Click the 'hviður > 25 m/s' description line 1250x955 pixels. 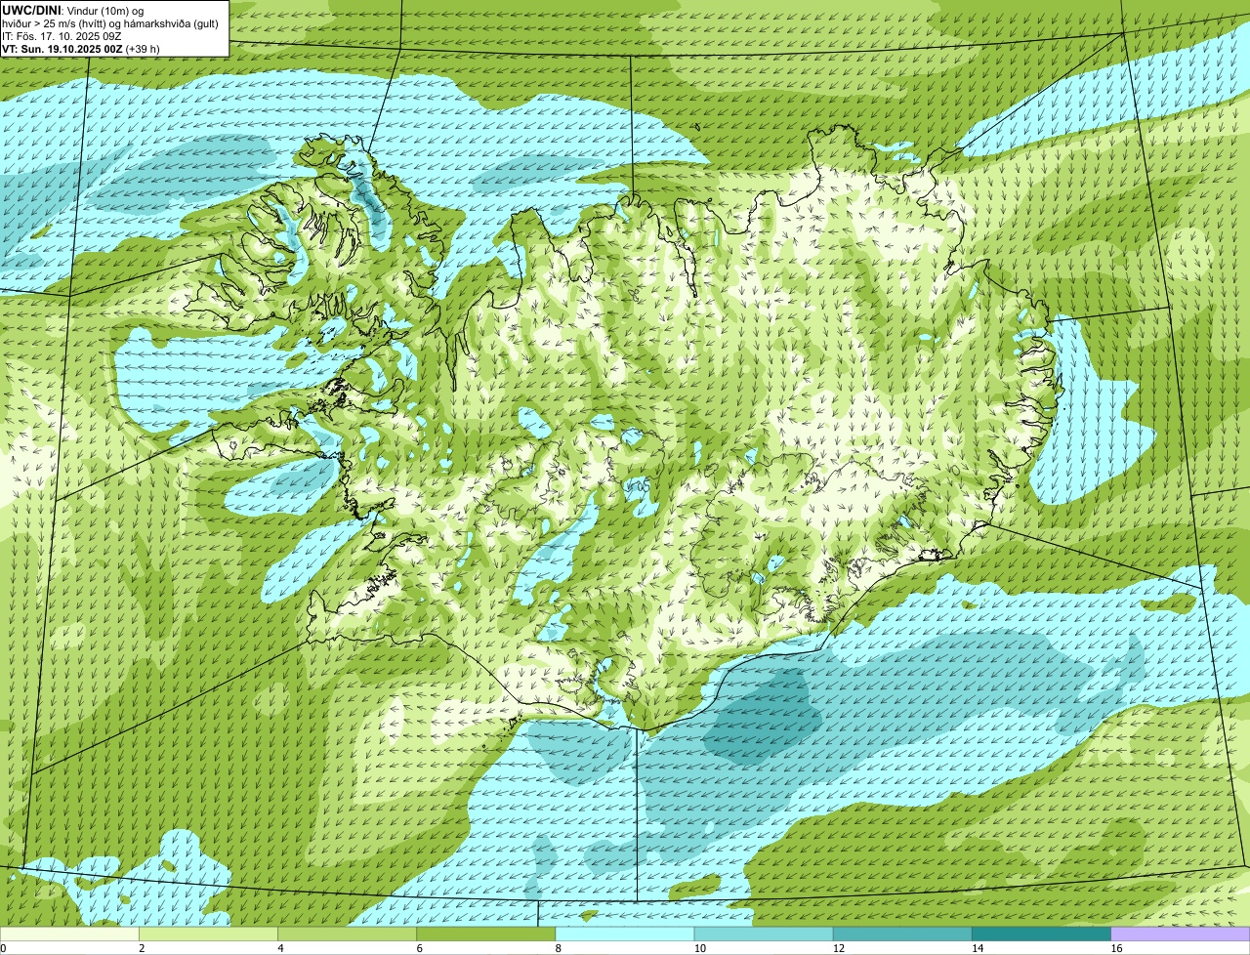[x=110, y=22]
